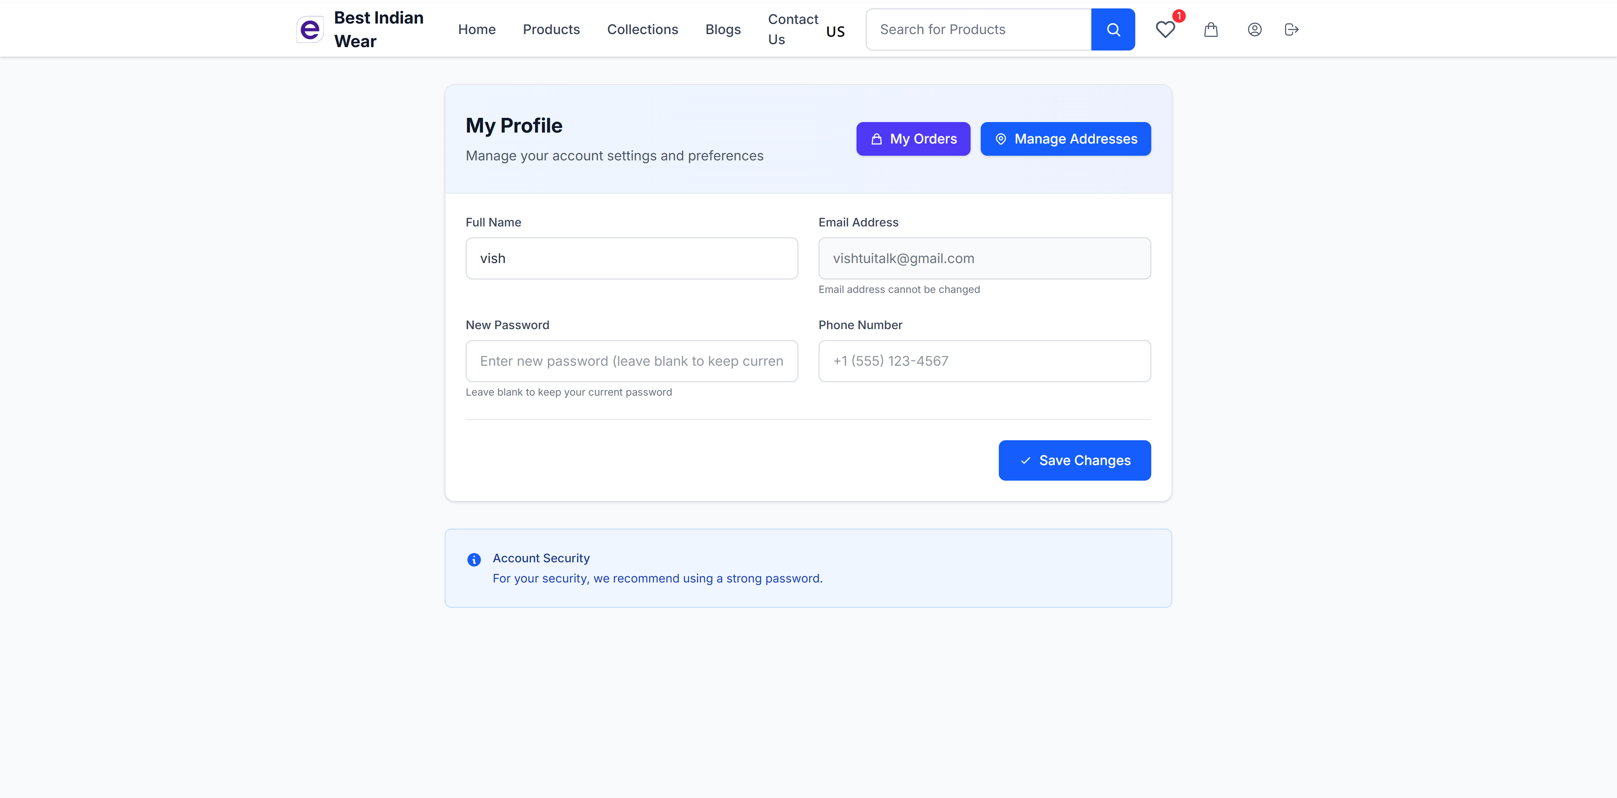Click the Phone Number input field
Viewport: 1617px width, 798px height.
(x=984, y=361)
